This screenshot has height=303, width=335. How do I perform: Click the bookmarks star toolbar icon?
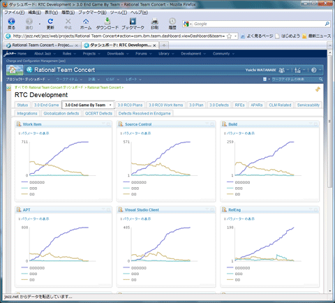(x=133, y=22)
